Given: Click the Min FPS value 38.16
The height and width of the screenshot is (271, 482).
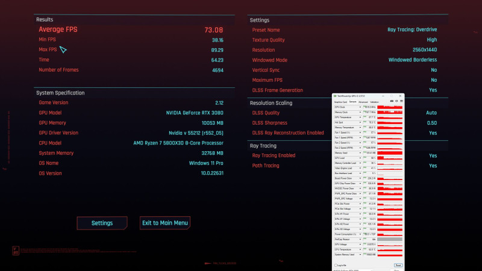Looking at the screenshot, I should pyautogui.click(x=218, y=40).
